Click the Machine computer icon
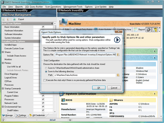Viewport: 164px width, 123px height. point(63,22)
